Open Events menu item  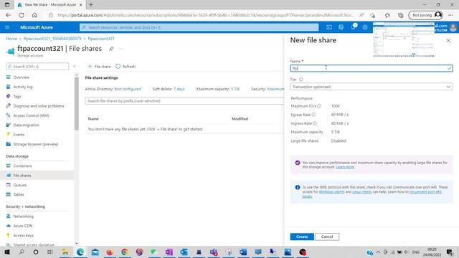click(x=19, y=135)
